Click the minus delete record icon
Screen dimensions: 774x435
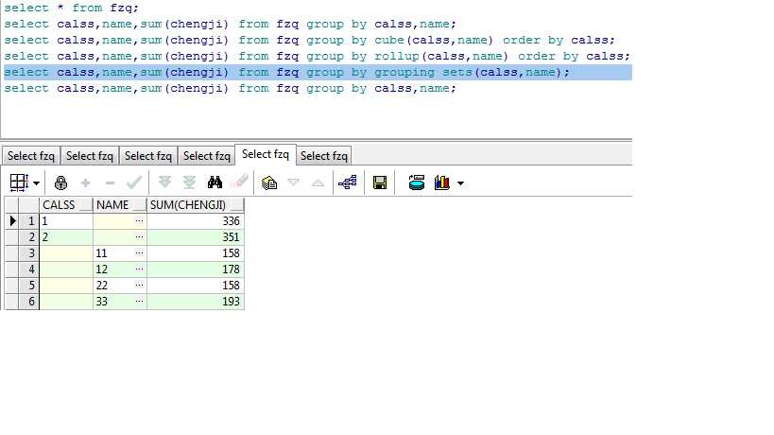click(110, 183)
